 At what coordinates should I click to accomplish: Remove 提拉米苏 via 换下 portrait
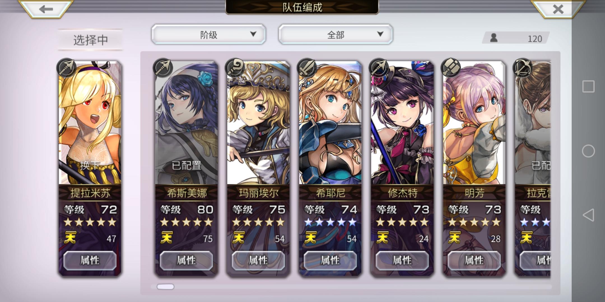tap(90, 123)
